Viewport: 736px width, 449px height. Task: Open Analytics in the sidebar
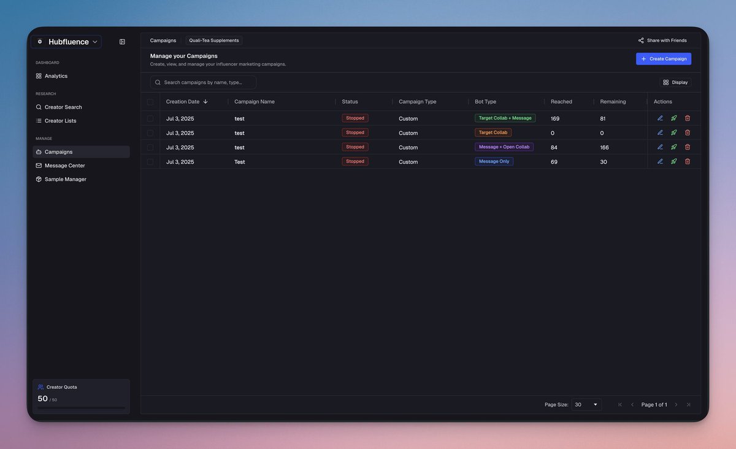coord(81,76)
